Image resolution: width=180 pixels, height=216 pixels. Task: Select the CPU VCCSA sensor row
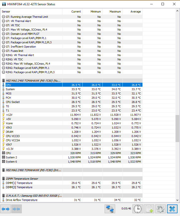[x=71, y=140]
